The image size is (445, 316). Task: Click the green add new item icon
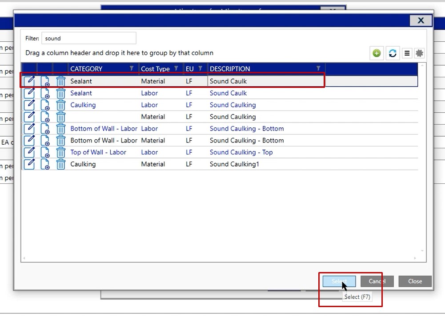(377, 53)
